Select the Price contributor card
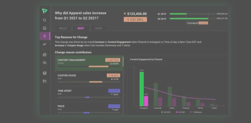The image size is (251, 123). (x=89, y=108)
